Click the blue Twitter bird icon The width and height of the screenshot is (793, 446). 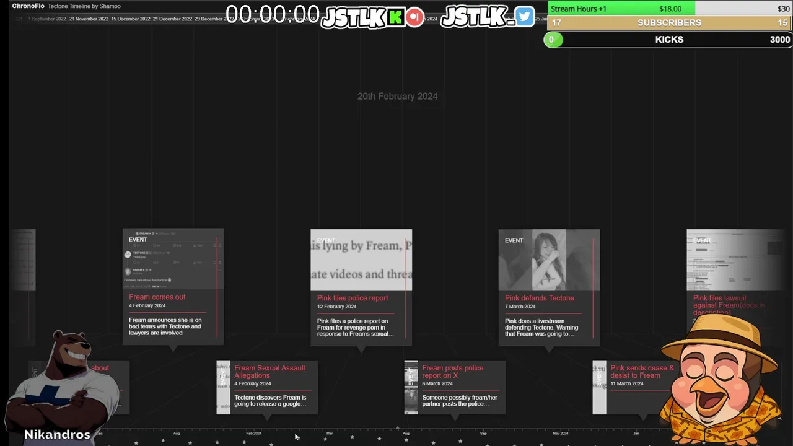(x=524, y=17)
